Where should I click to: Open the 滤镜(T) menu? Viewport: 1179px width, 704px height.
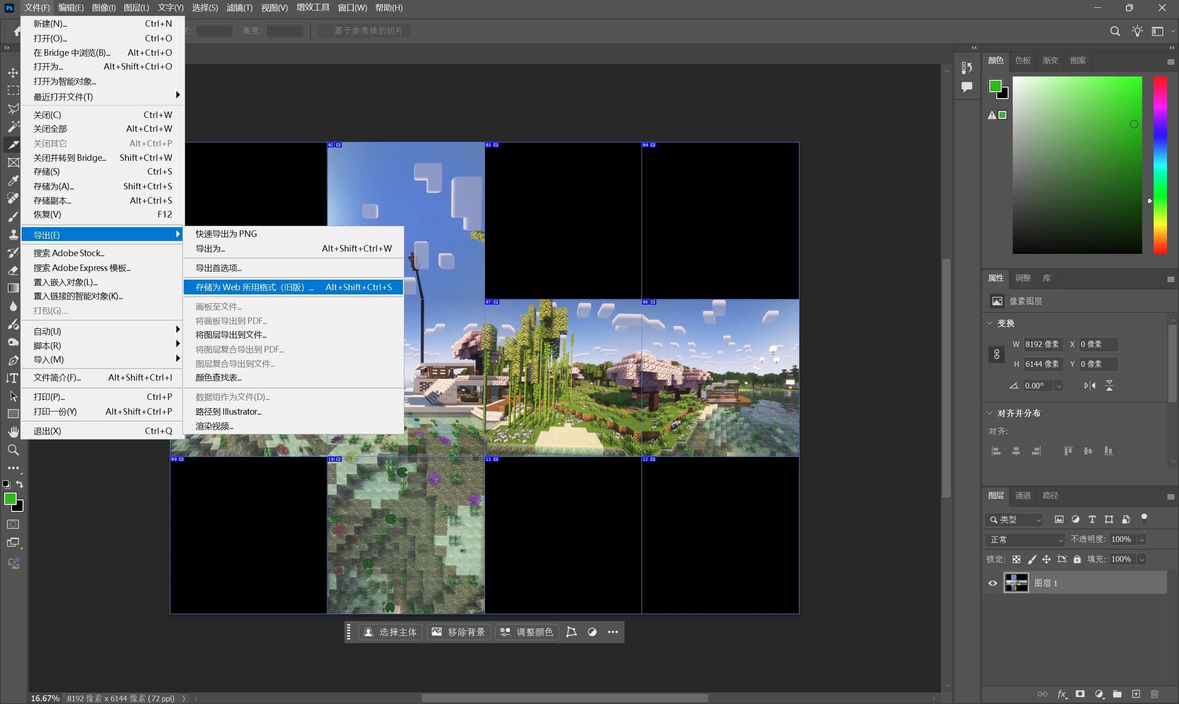(x=239, y=7)
